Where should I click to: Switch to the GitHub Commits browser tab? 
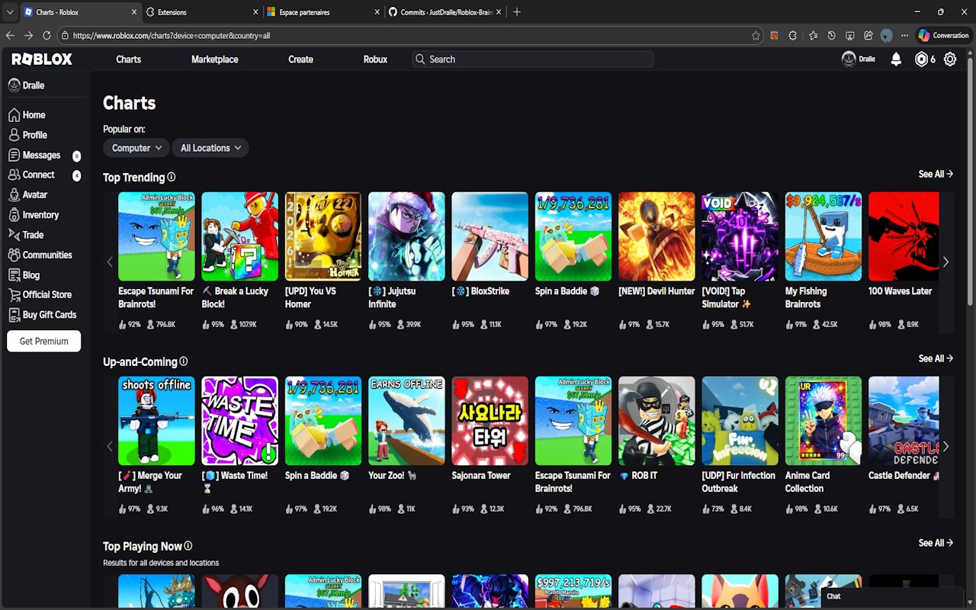[x=444, y=12]
